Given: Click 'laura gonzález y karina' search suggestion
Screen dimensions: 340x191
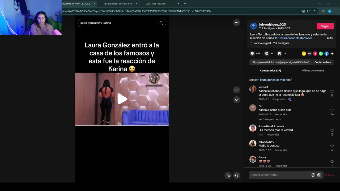Looking at the screenshot, I should tap(275, 80).
